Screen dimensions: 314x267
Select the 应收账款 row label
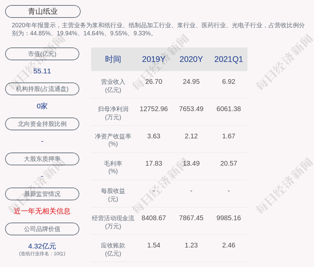click(x=113, y=249)
